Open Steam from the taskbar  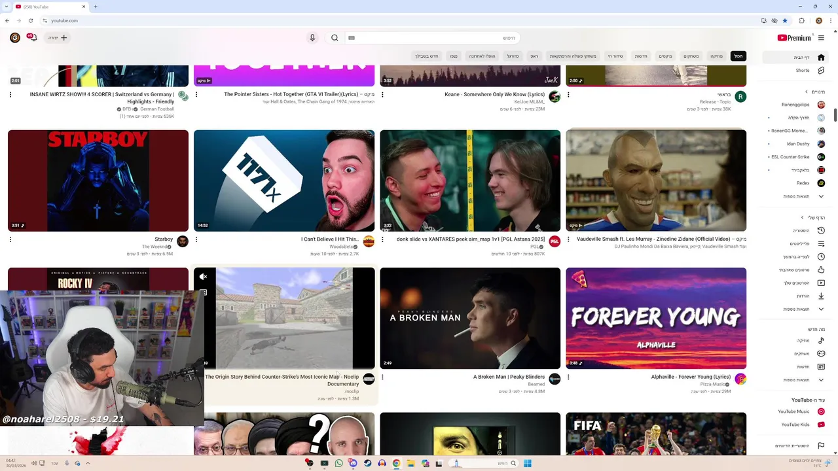(367, 463)
